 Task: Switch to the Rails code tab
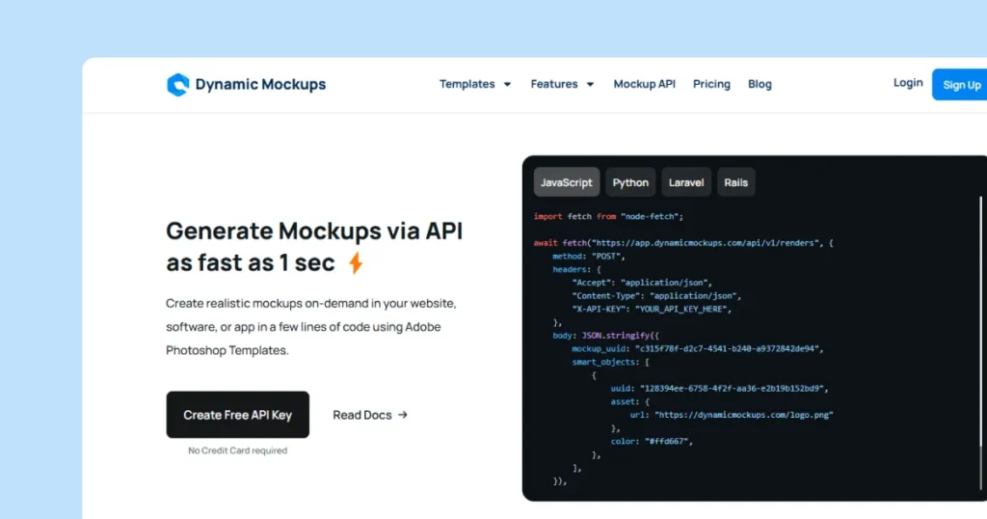click(x=735, y=182)
